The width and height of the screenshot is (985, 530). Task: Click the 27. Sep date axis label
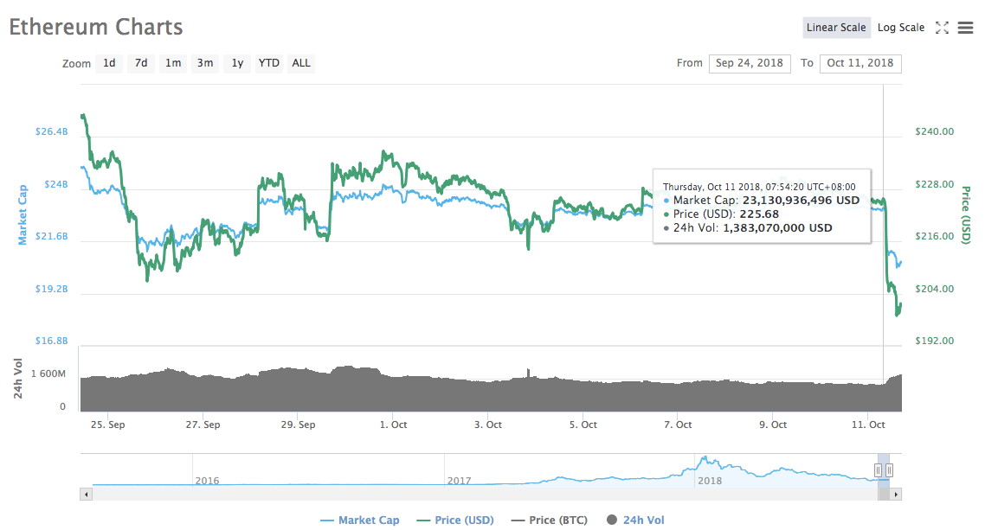pyautogui.click(x=203, y=425)
